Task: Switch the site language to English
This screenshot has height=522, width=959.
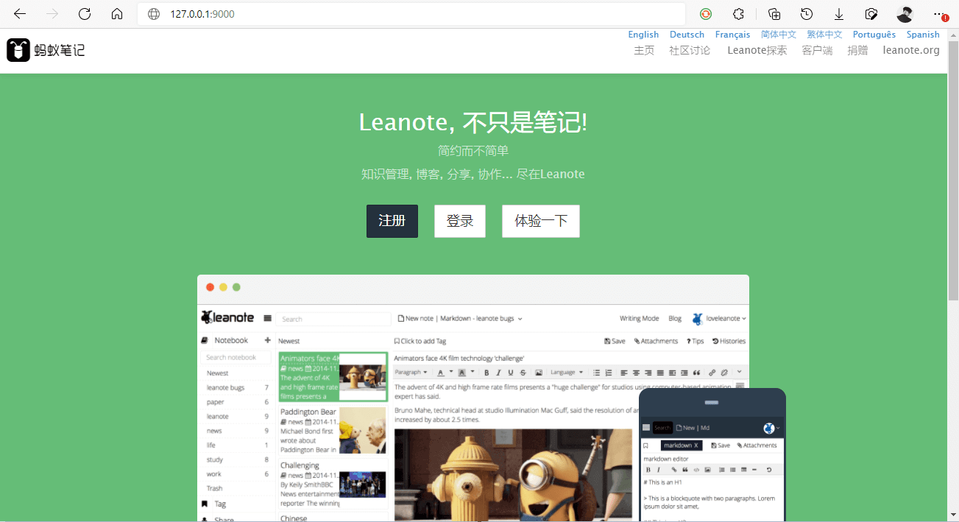Action: pyautogui.click(x=643, y=34)
